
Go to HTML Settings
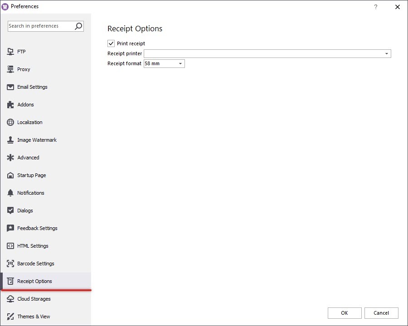point(46,246)
